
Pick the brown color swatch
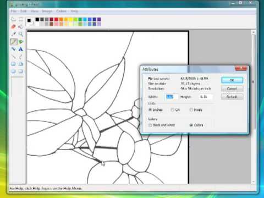(x=52, y=24)
